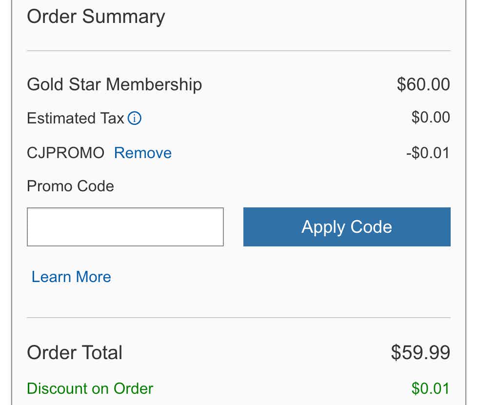Click the CJPROMO code name

click(x=65, y=153)
